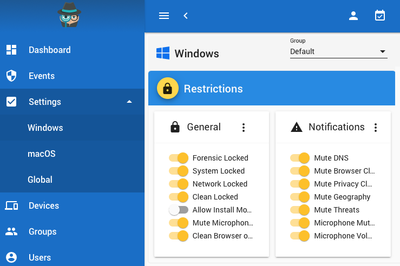This screenshot has height=266, width=400.
Task: Toggle Clean Browser switch
Action: pos(179,236)
